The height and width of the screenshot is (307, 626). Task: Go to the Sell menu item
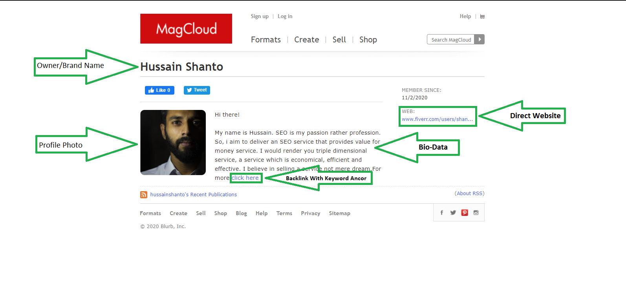point(339,40)
